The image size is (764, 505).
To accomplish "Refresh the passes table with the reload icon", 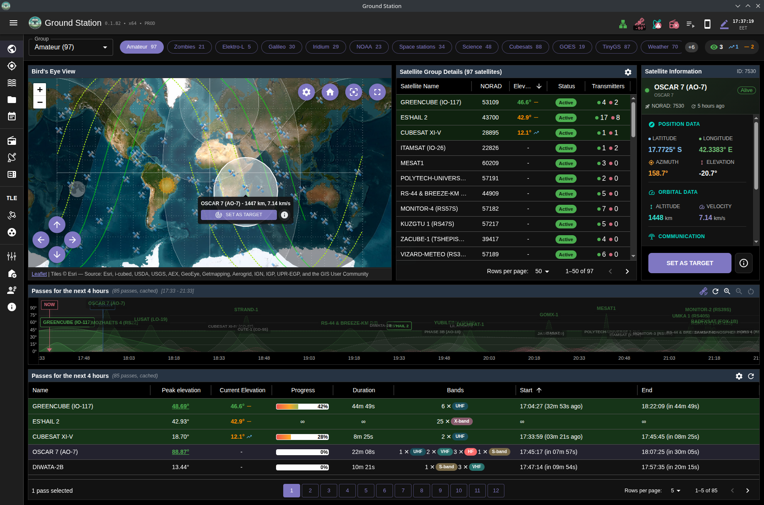I will (x=751, y=376).
